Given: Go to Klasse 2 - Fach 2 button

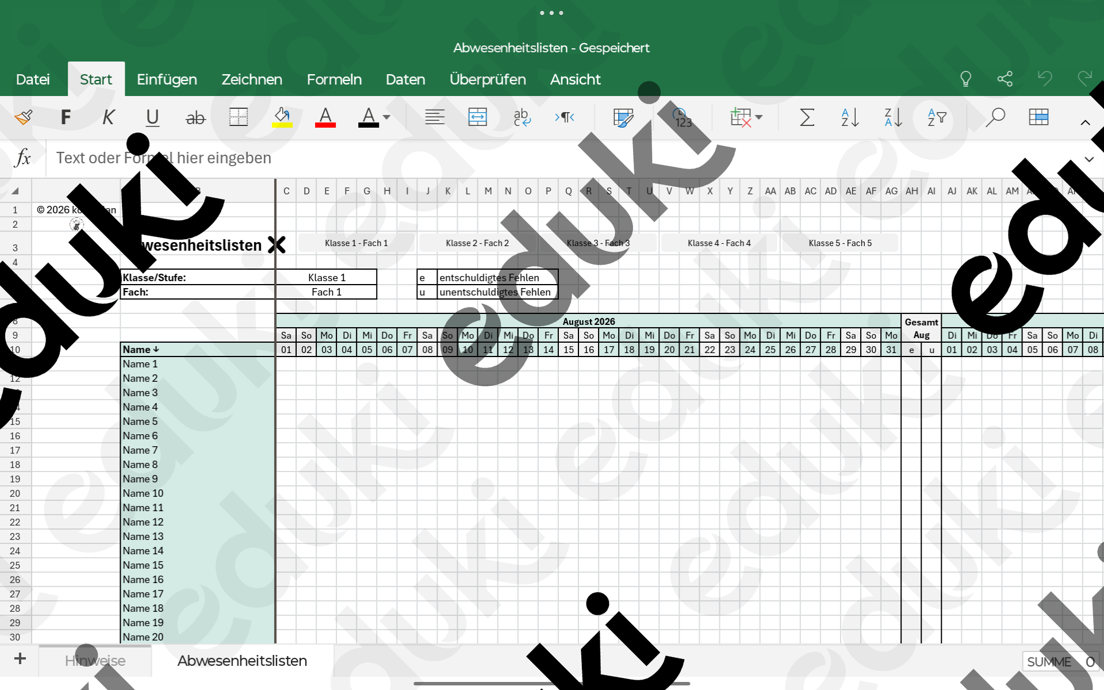Looking at the screenshot, I should (477, 243).
